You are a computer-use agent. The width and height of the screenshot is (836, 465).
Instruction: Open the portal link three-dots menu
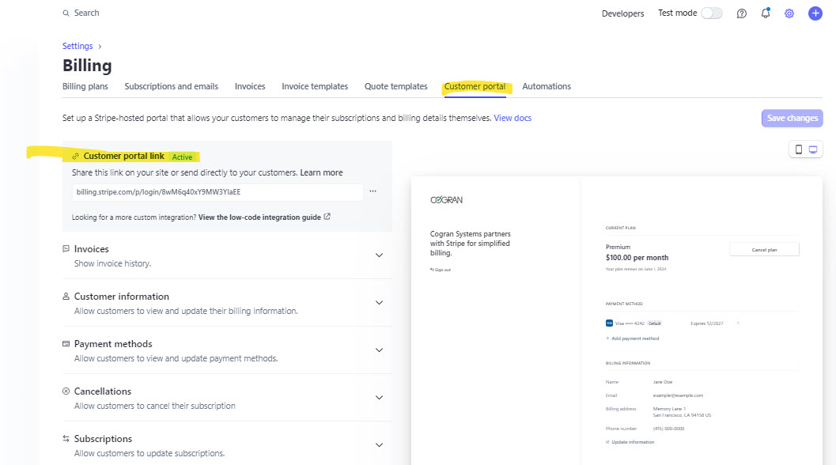point(373,191)
